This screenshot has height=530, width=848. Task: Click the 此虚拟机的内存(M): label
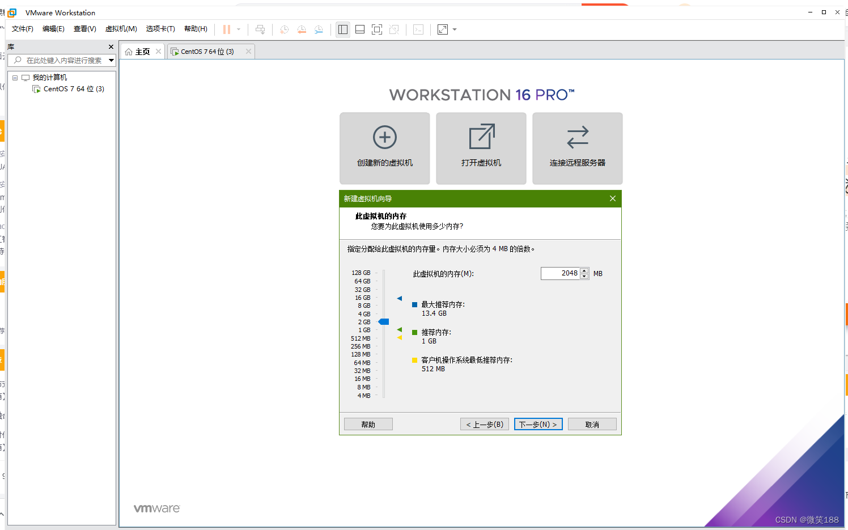(443, 274)
